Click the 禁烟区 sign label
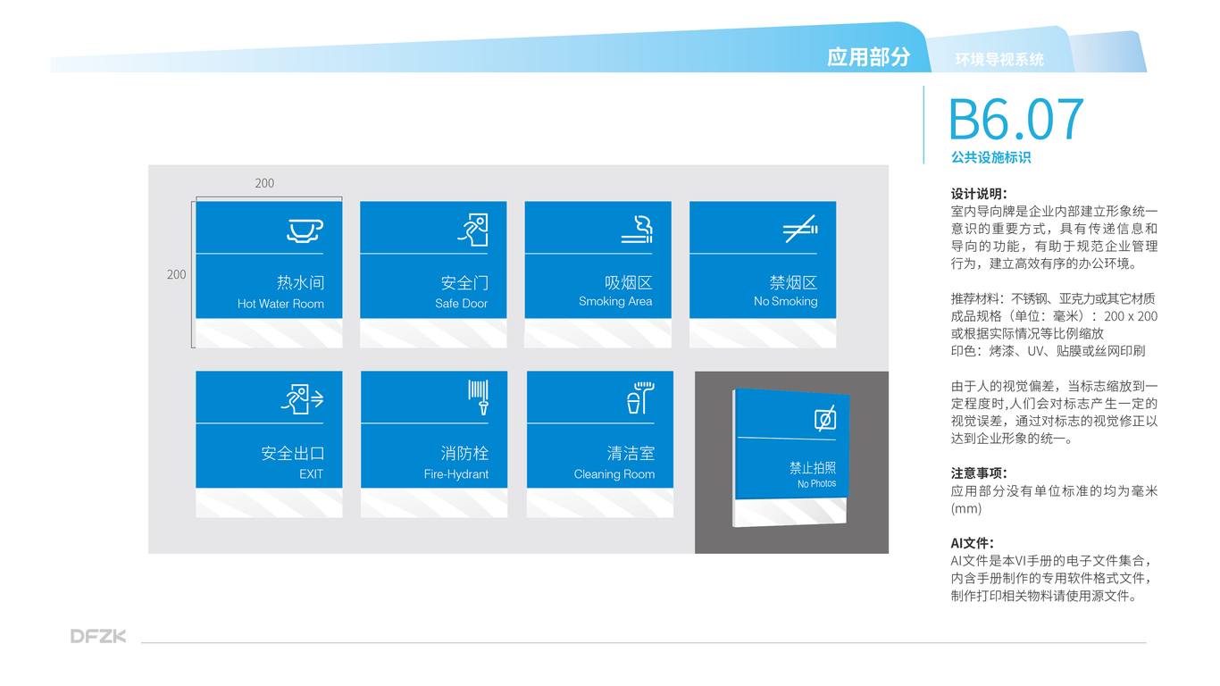 (x=793, y=282)
